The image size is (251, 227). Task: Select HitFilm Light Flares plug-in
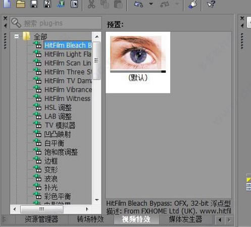point(68,54)
